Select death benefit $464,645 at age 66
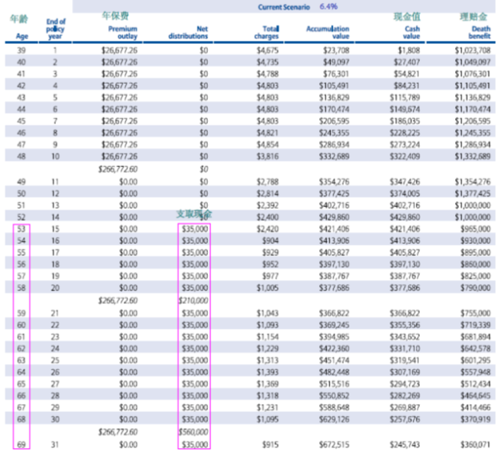This screenshot has height=452, width=499. [x=476, y=396]
